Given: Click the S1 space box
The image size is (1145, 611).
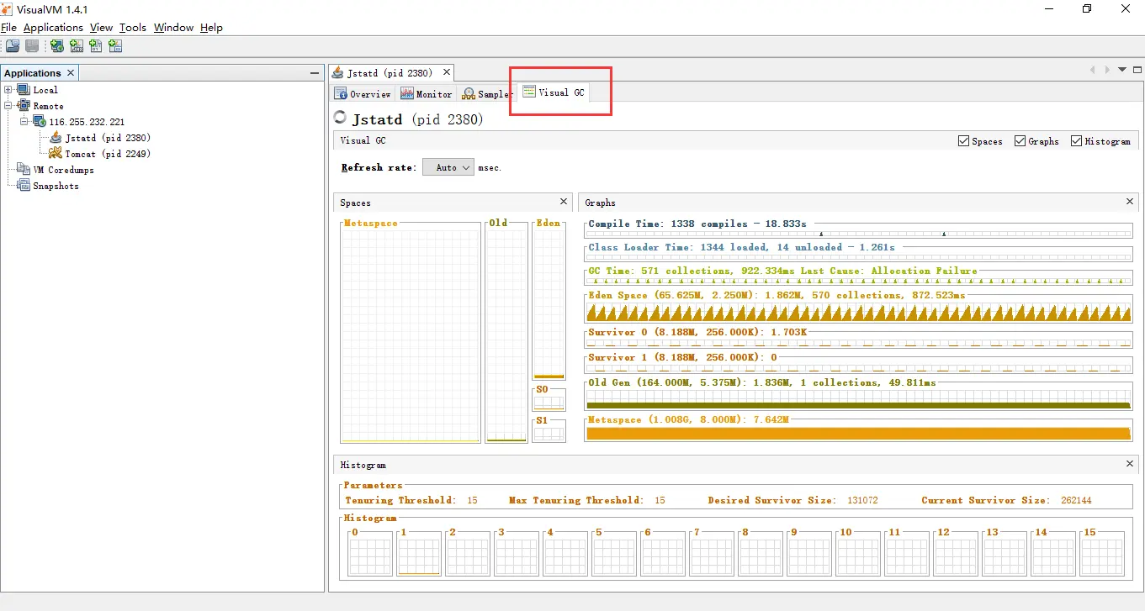Looking at the screenshot, I should point(549,434).
